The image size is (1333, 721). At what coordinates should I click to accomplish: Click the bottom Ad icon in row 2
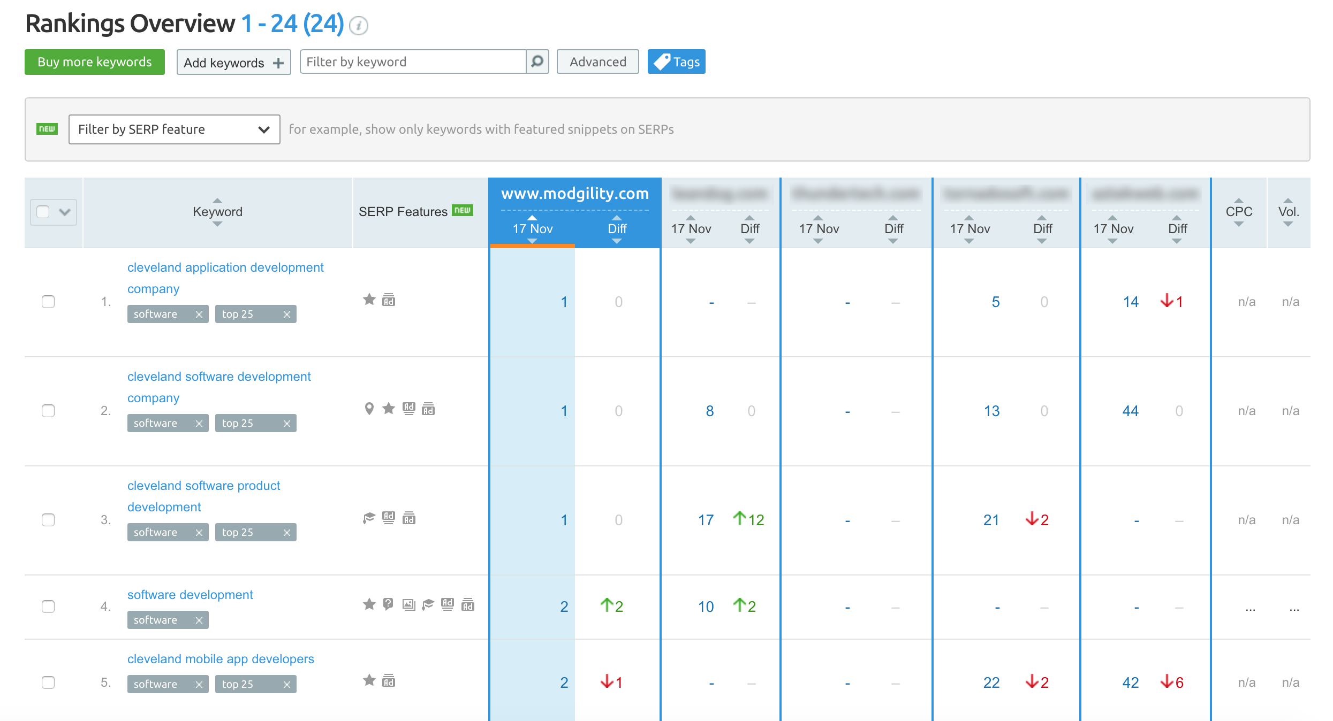(x=428, y=409)
